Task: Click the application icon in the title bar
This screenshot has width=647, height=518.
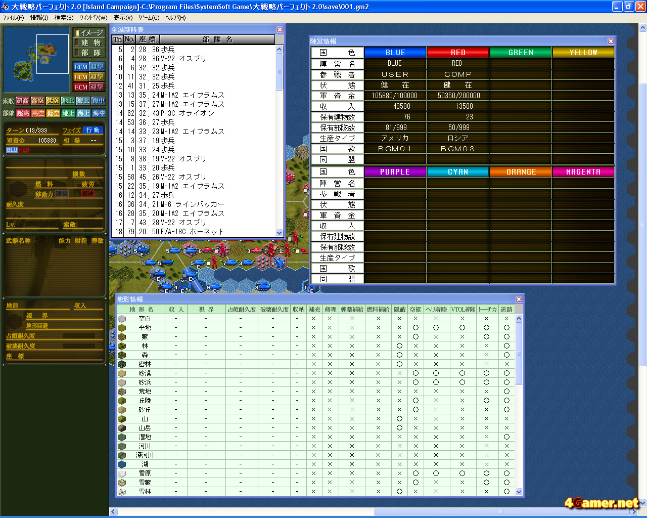Action: [6, 7]
